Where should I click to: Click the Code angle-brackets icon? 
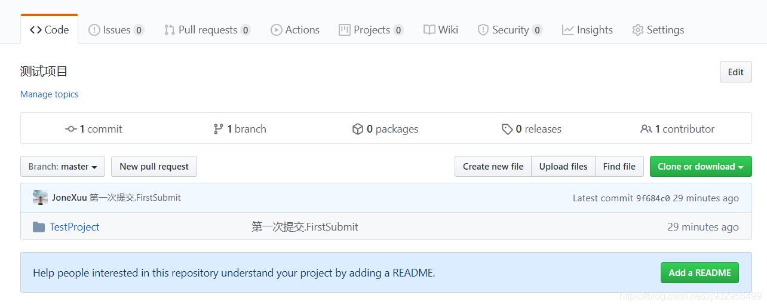(x=36, y=30)
